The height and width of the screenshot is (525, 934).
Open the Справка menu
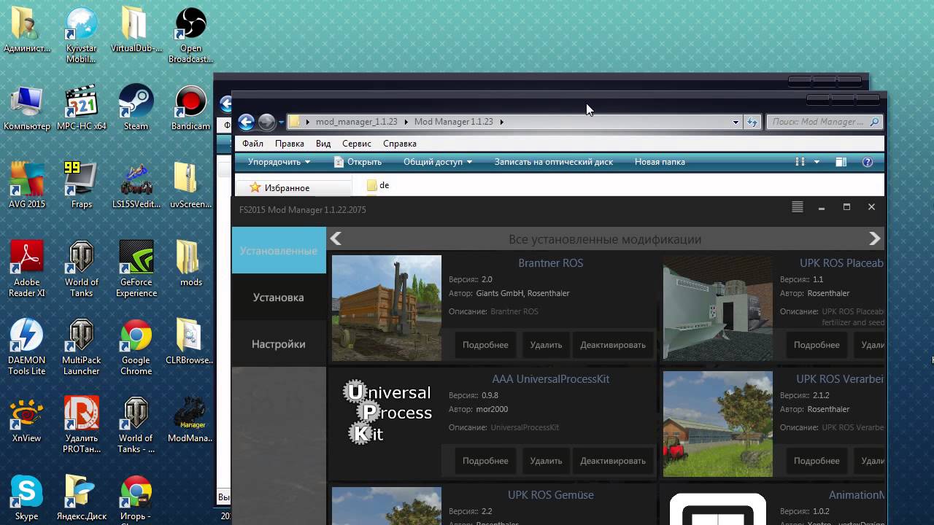click(400, 144)
